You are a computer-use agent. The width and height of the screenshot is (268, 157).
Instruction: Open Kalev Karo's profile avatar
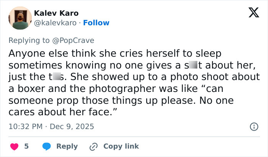[x=20, y=18]
